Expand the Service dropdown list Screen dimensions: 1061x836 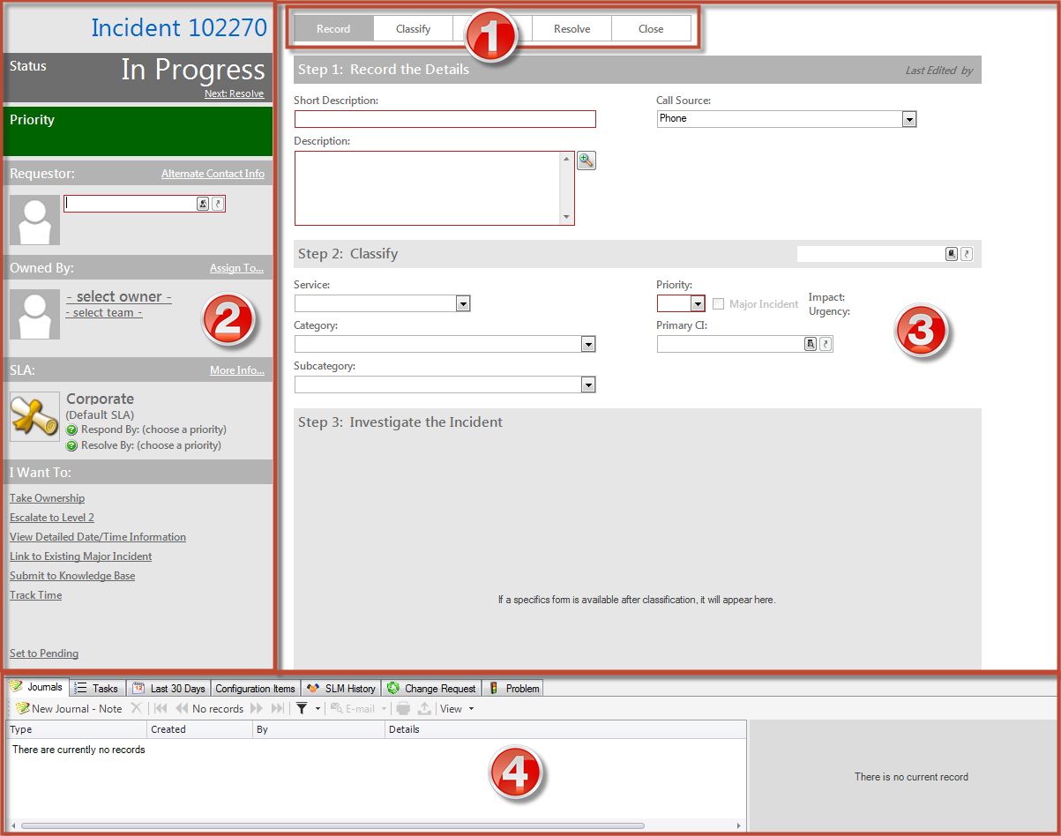pyautogui.click(x=463, y=304)
